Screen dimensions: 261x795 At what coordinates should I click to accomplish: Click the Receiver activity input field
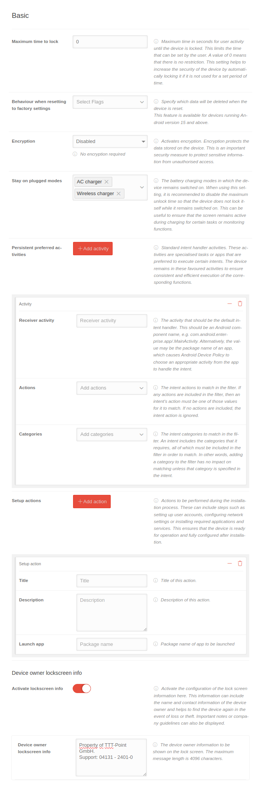(x=111, y=321)
